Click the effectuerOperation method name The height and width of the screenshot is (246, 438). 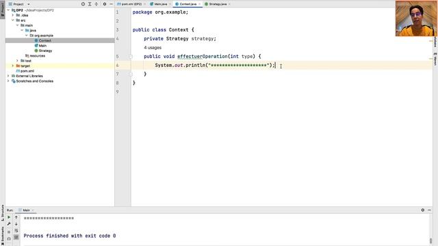tap(203, 56)
